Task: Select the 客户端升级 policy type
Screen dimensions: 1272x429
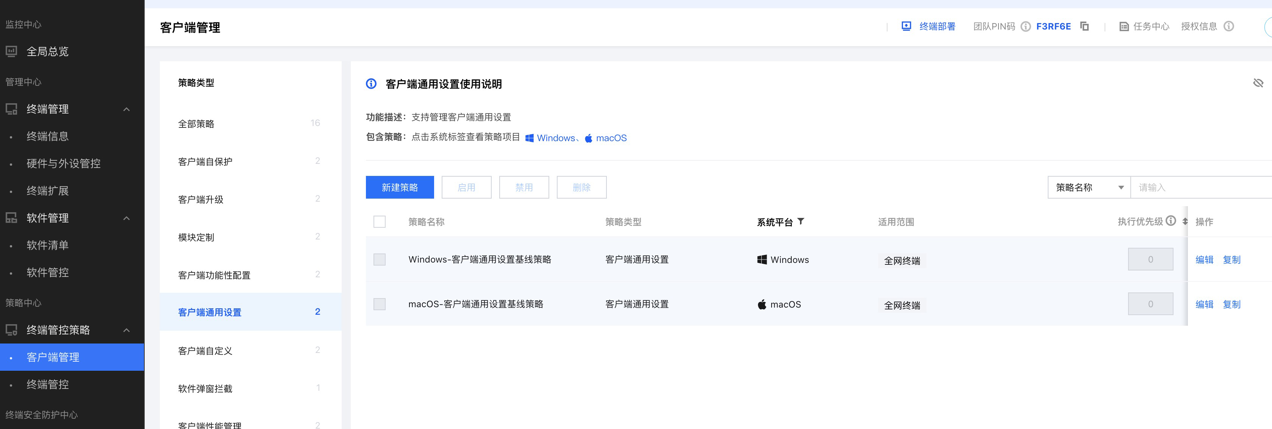Action: click(x=200, y=200)
